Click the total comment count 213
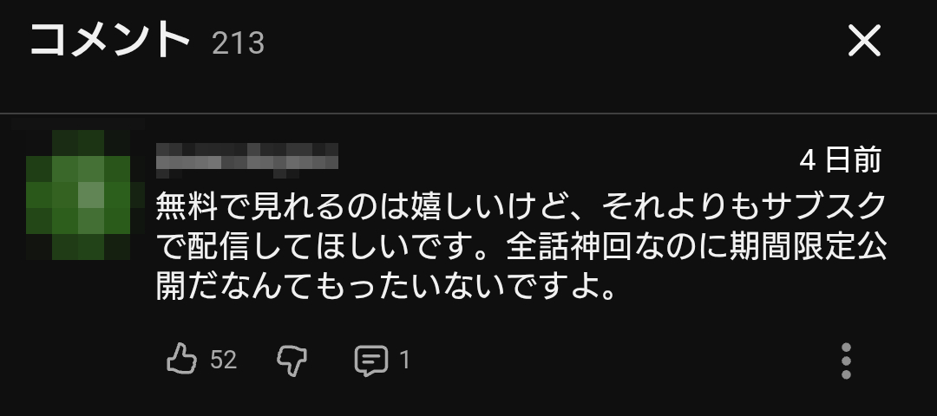The width and height of the screenshot is (937, 416). coord(238,43)
